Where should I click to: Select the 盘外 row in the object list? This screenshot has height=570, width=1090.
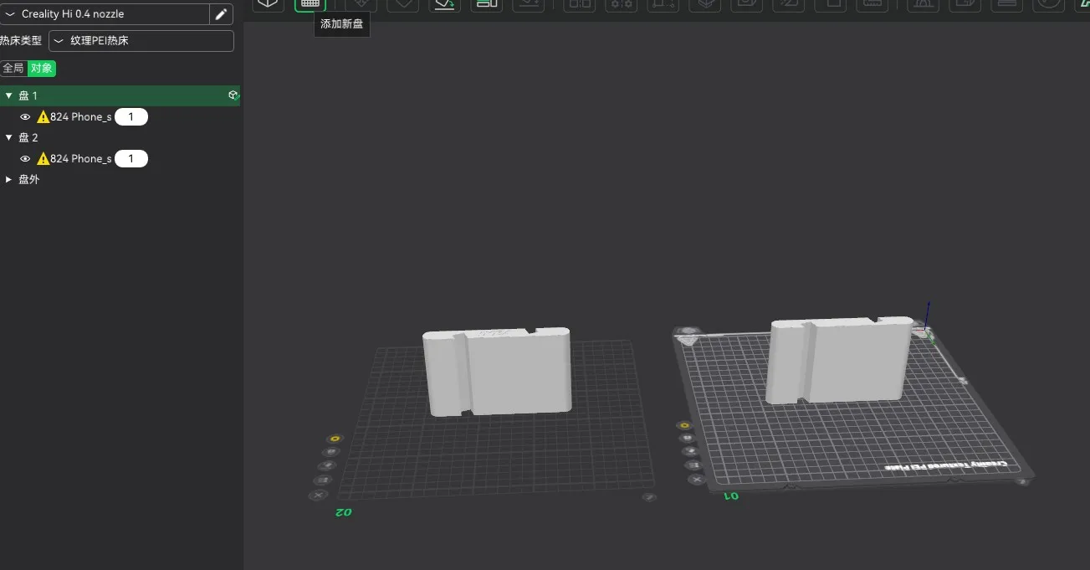tap(120, 180)
